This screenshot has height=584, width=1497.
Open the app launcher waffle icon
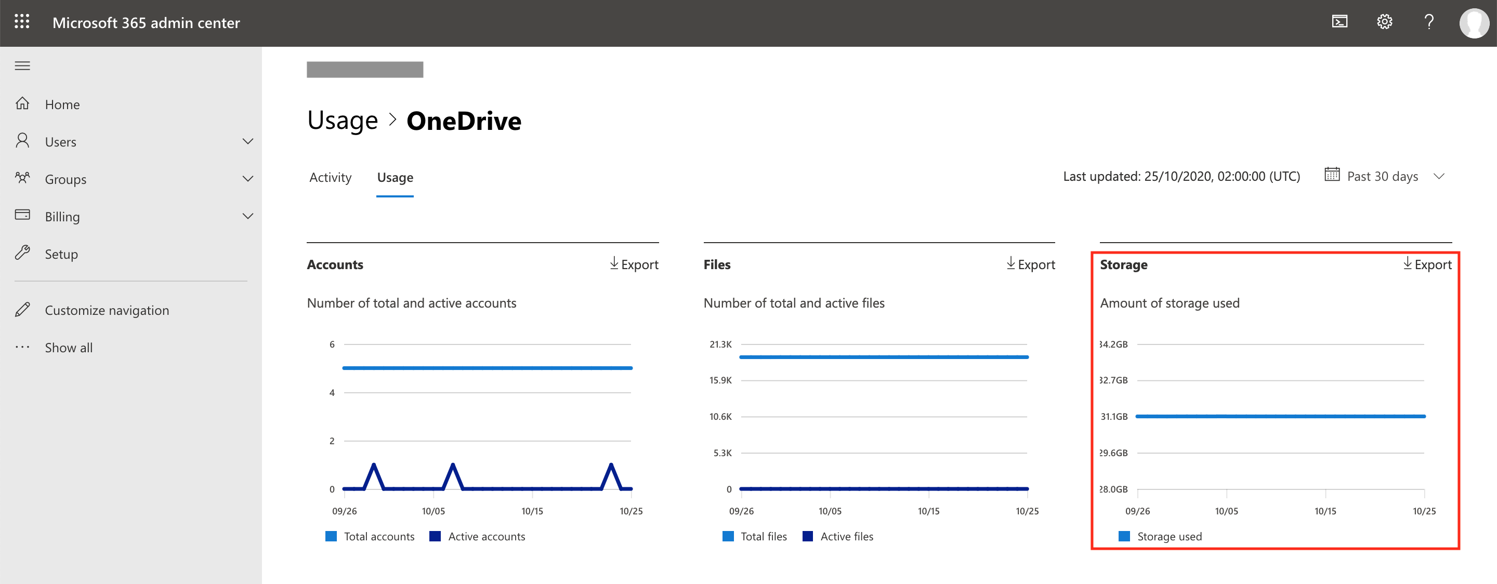tap(22, 22)
